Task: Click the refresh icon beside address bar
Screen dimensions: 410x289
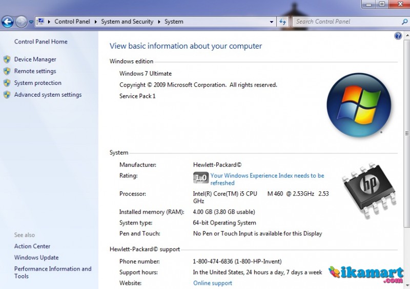Action: tap(283, 22)
